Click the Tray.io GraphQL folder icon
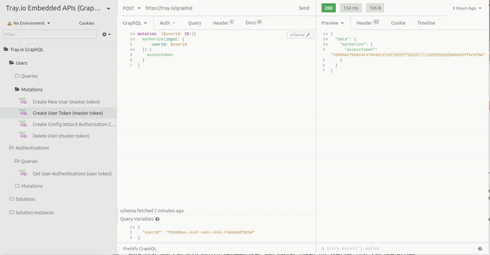The width and height of the screenshot is (490, 255). tap(6, 49)
